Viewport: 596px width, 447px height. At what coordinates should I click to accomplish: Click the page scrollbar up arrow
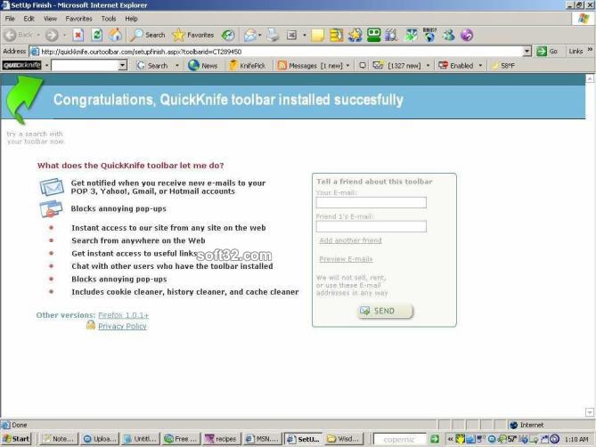(x=590, y=78)
